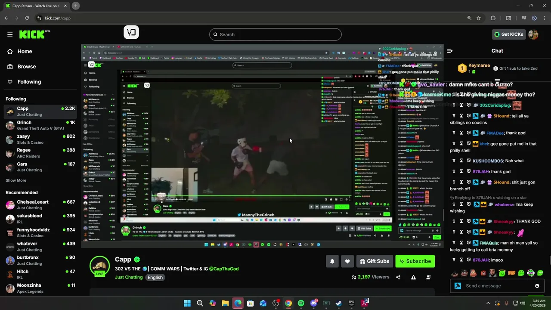View site information icon in address bar
The width and height of the screenshot is (551, 310).
tap(39, 18)
